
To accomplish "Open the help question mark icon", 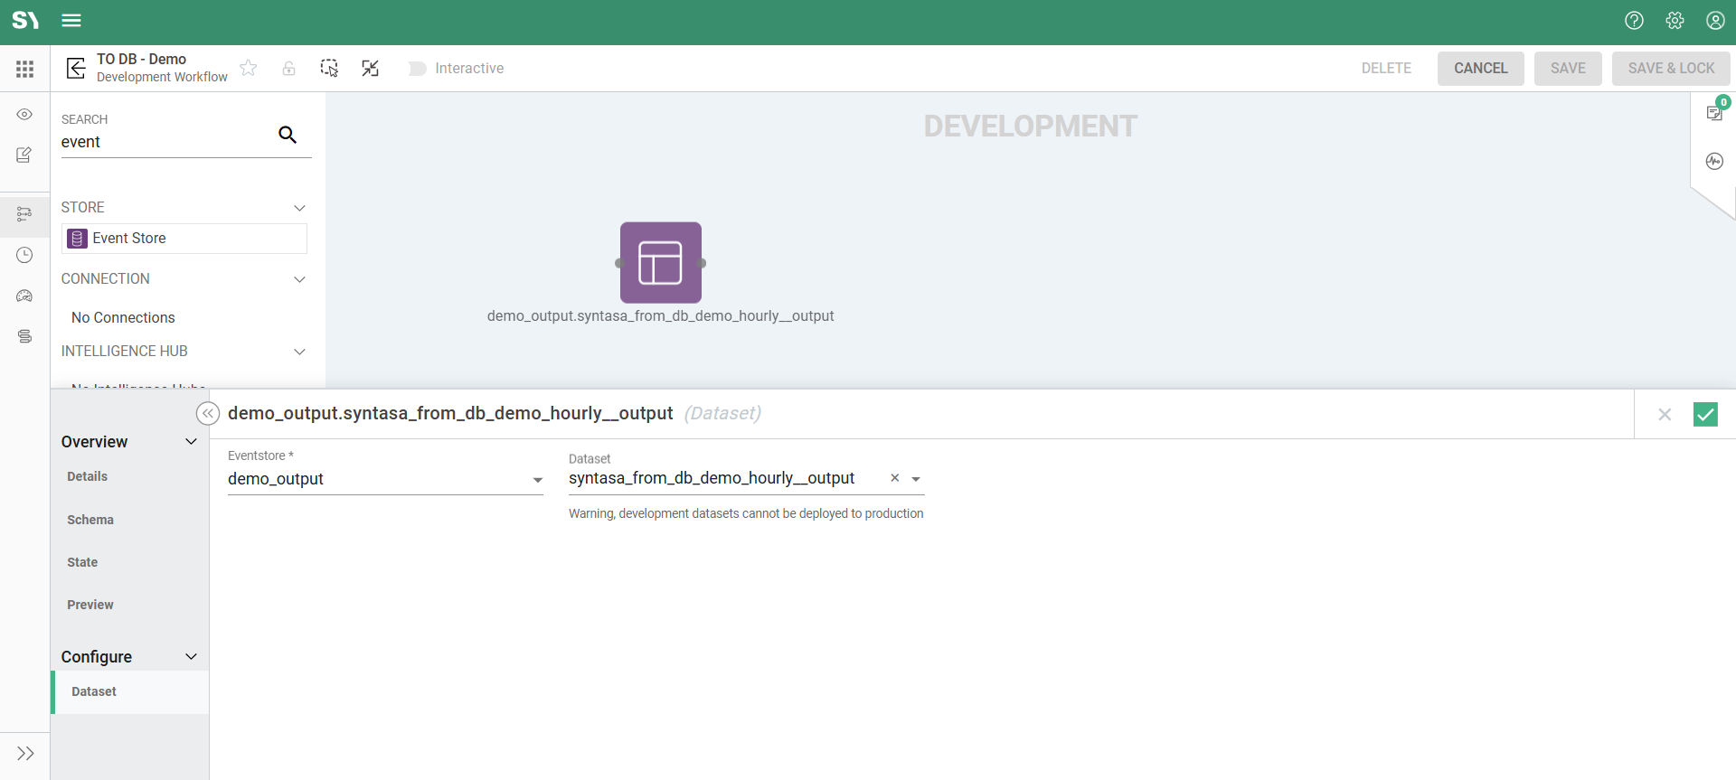I will click(1634, 21).
